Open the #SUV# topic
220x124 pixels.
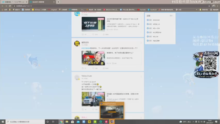click(155, 37)
